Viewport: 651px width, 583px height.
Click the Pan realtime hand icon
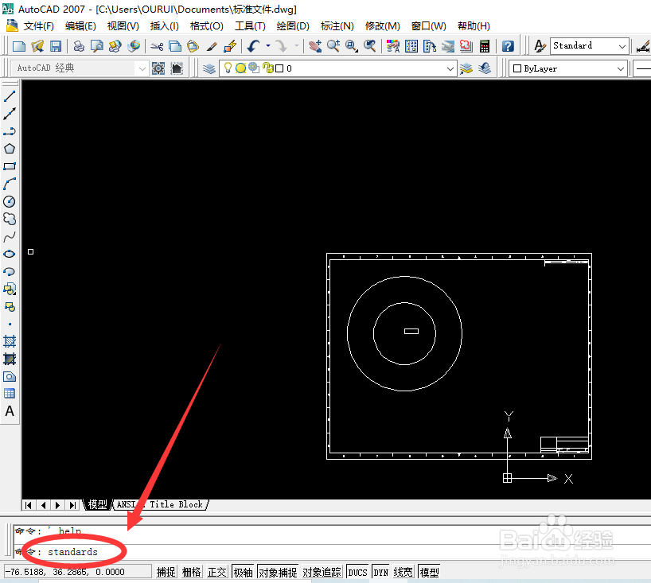[315, 46]
